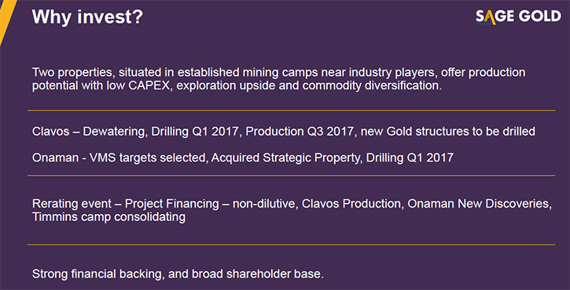Click the first gold divider line

(291, 111)
